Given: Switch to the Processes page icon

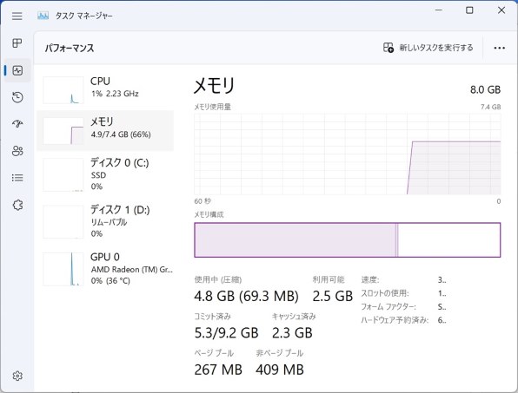Looking at the screenshot, I should pos(17,43).
